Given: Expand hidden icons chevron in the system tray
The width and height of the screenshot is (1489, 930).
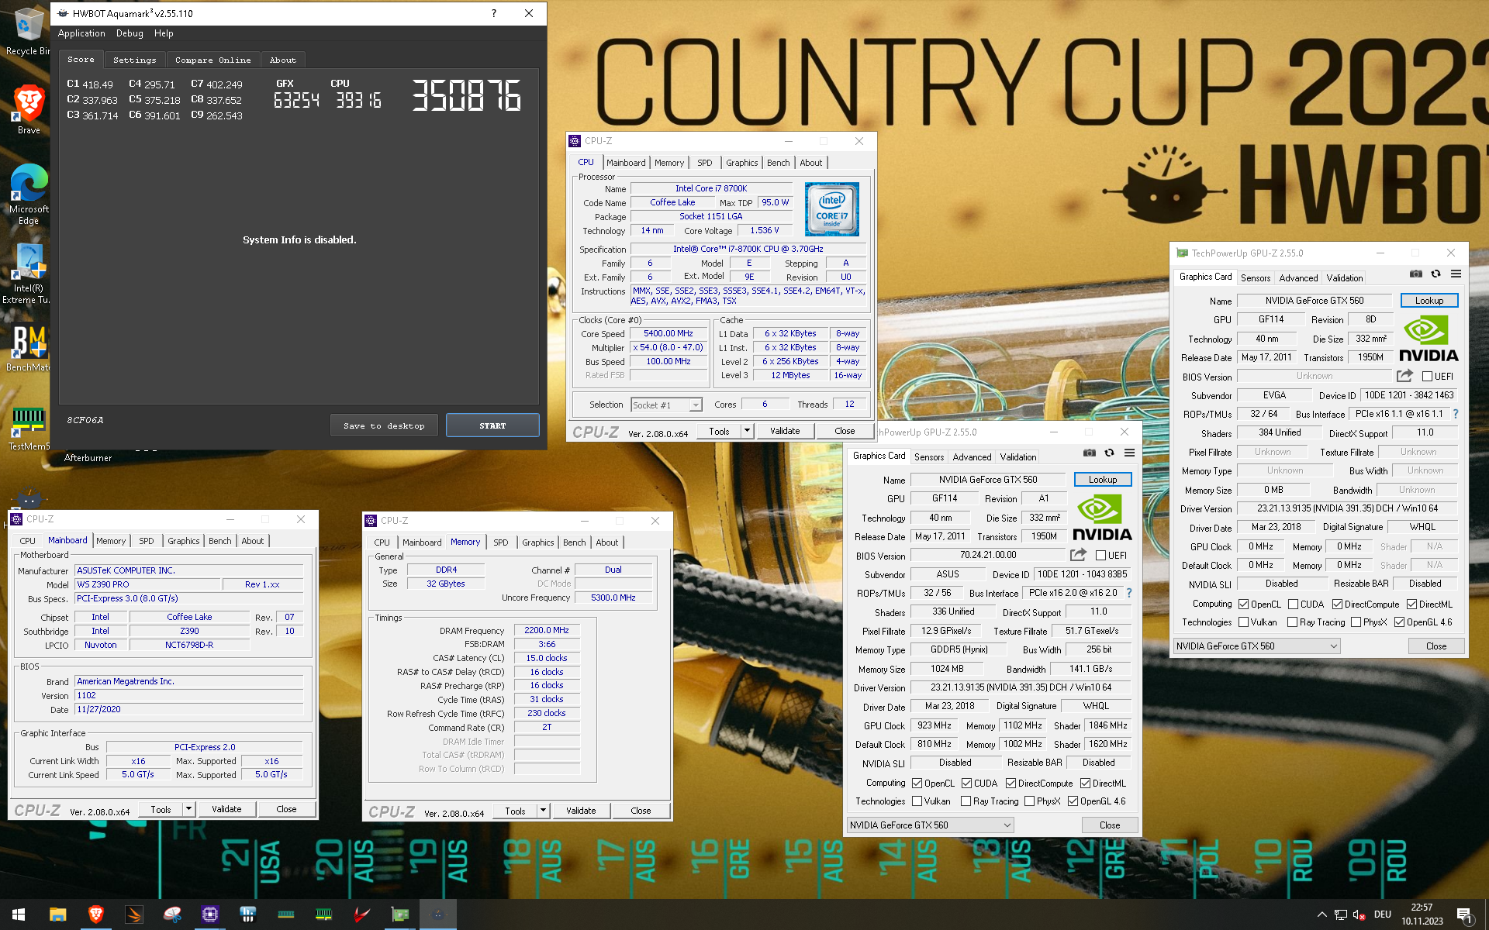Looking at the screenshot, I should coord(1322,914).
